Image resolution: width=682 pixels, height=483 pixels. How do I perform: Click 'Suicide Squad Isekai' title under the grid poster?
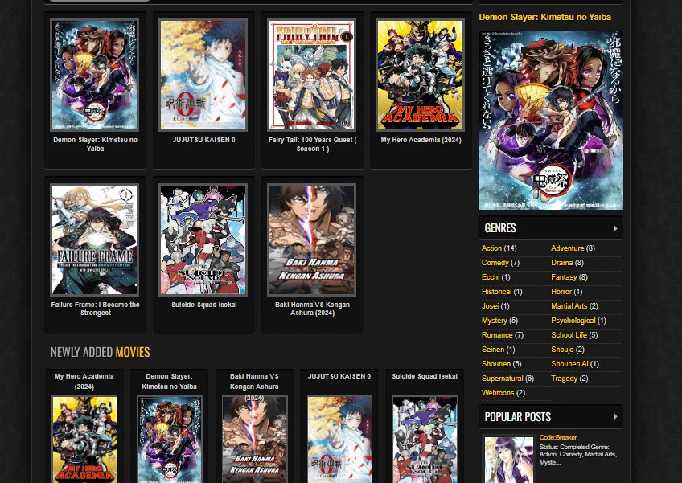[x=204, y=305]
